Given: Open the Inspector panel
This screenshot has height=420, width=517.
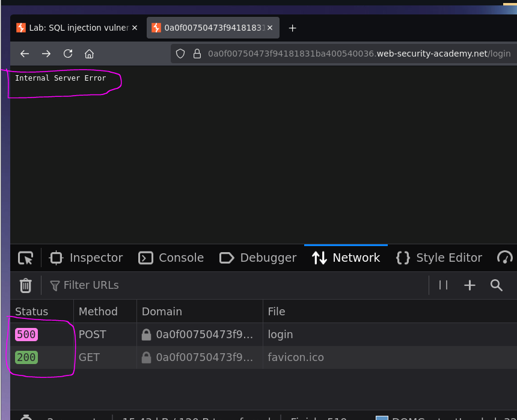Looking at the screenshot, I should 86,258.
